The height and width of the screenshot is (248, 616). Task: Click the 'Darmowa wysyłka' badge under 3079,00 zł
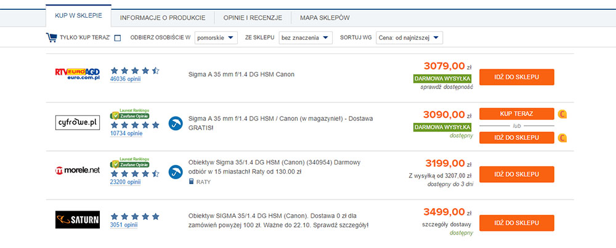click(x=442, y=79)
